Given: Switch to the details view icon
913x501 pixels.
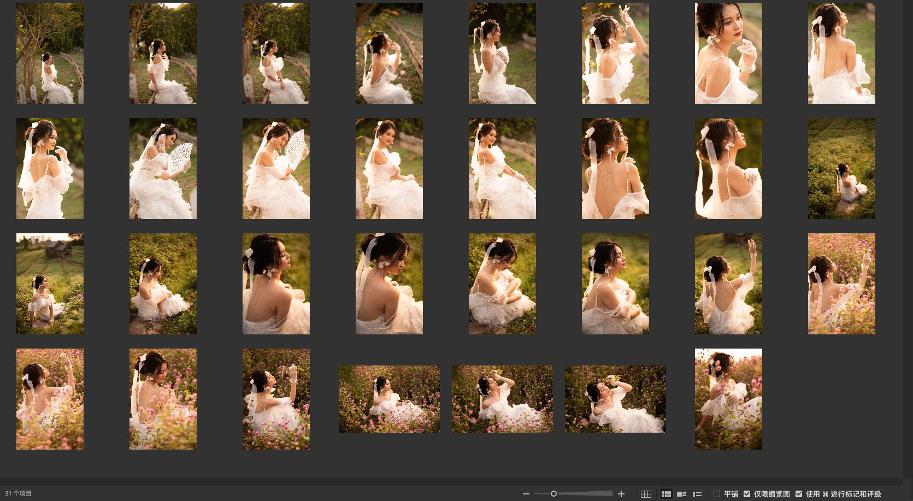Looking at the screenshot, I should point(681,494).
